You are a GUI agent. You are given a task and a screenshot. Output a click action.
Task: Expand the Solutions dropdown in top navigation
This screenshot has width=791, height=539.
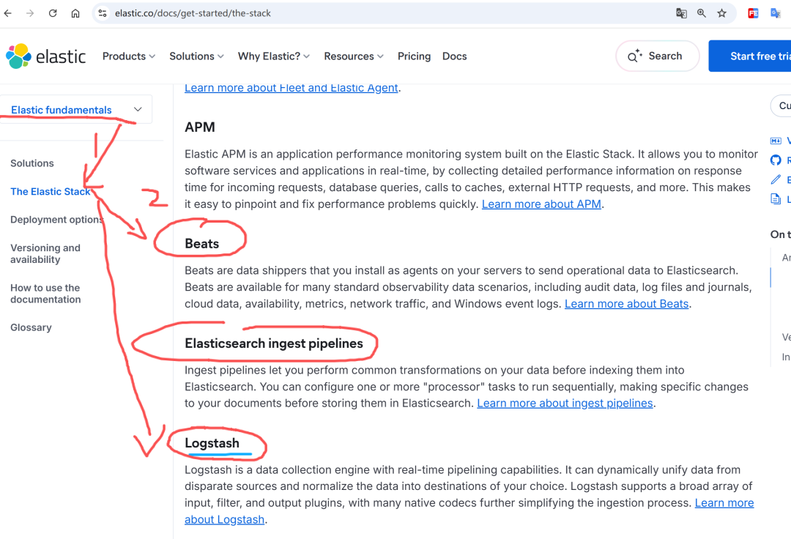[x=196, y=56]
